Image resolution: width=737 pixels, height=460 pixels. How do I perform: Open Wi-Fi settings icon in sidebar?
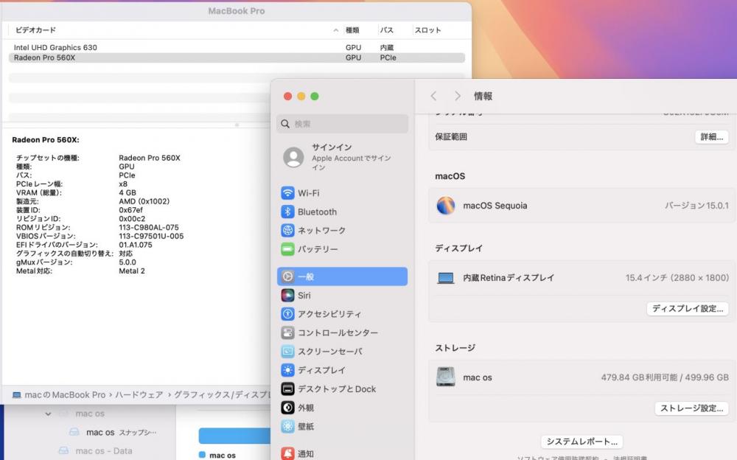pos(287,193)
